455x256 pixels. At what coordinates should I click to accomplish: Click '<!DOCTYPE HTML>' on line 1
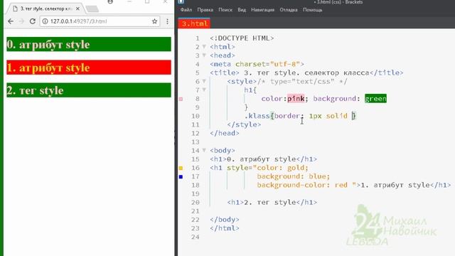(x=242, y=38)
